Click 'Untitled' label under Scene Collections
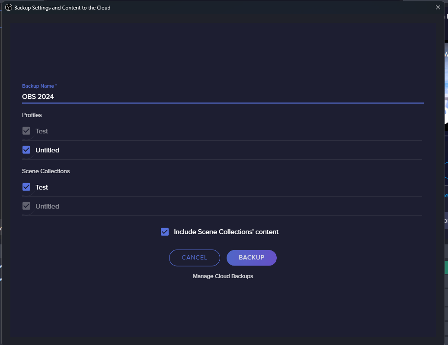Screen dimensions: 448x345 (48, 206)
